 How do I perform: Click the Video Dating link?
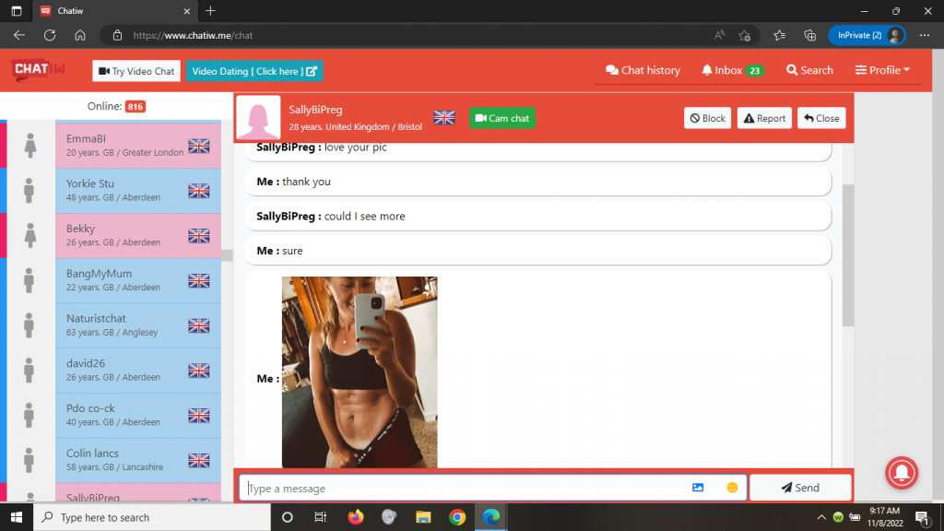click(254, 71)
